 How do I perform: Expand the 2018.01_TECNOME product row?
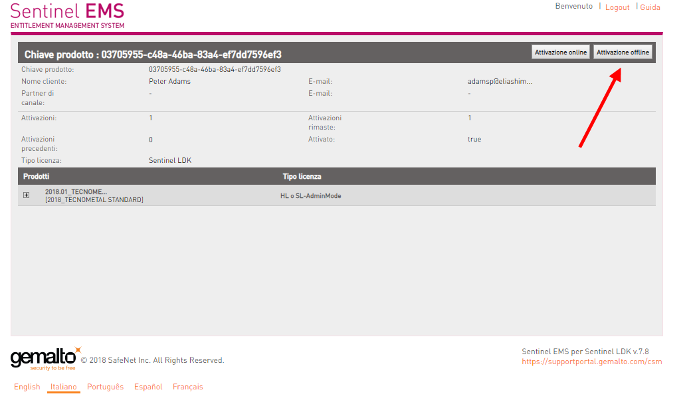point(27,195)
